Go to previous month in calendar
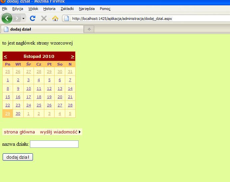The height and width of the screenshot is (182, 230). point(5,57)
